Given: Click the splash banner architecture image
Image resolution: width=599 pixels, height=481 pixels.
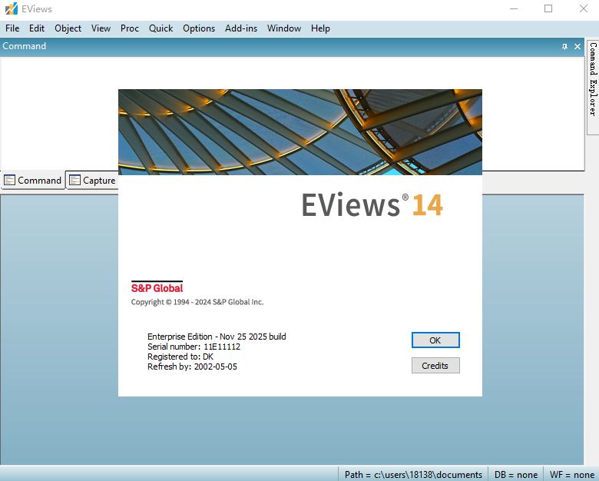Looking at the screenshot, I should click(300, 132).
